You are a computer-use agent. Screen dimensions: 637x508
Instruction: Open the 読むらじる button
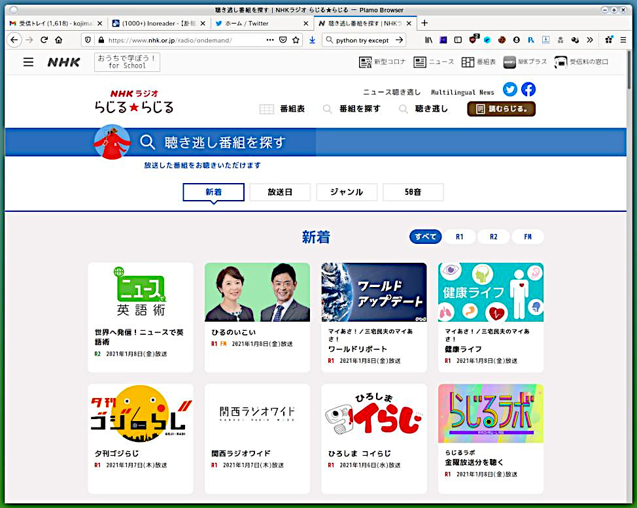coord(502,109)
